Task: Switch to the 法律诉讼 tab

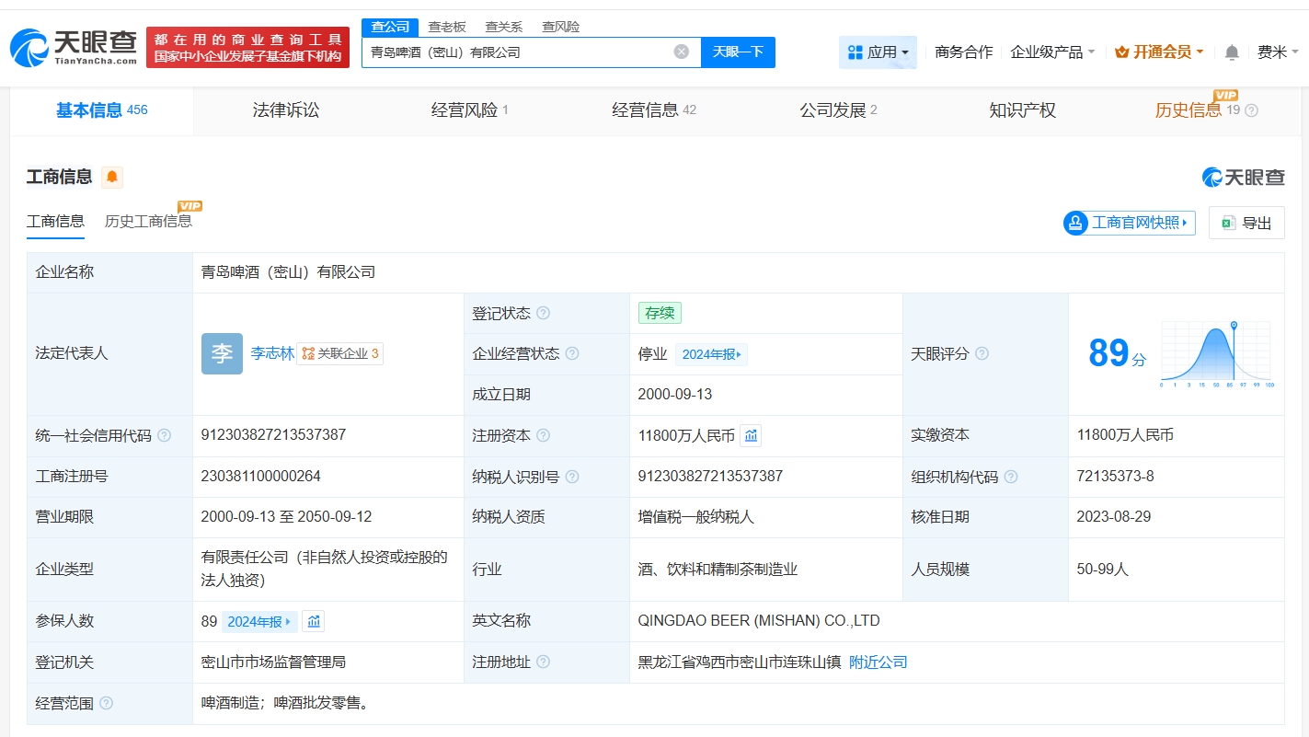Action: point(286,110)
